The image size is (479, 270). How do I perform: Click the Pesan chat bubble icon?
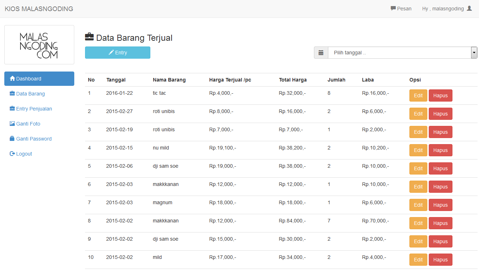[393, 9]
